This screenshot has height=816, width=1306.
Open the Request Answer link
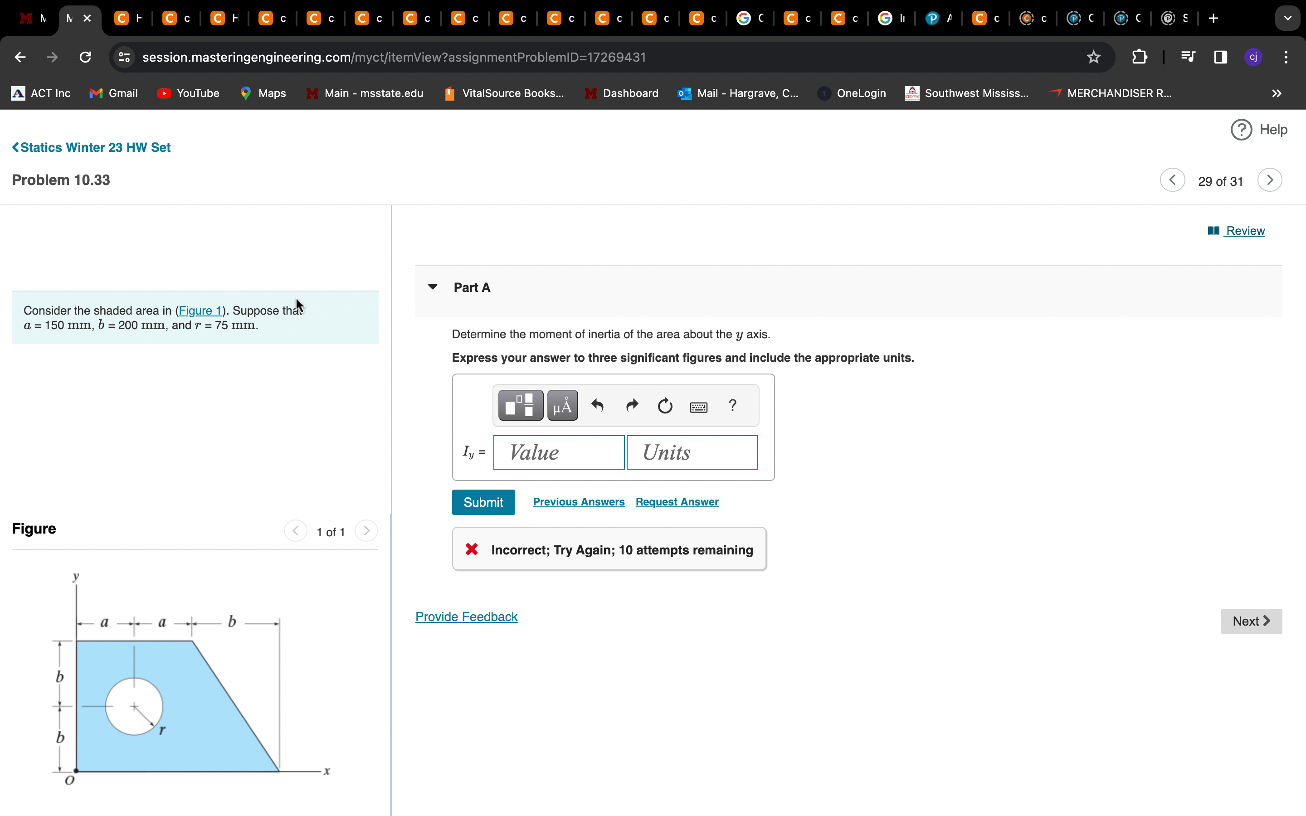[x=677, y=502]
